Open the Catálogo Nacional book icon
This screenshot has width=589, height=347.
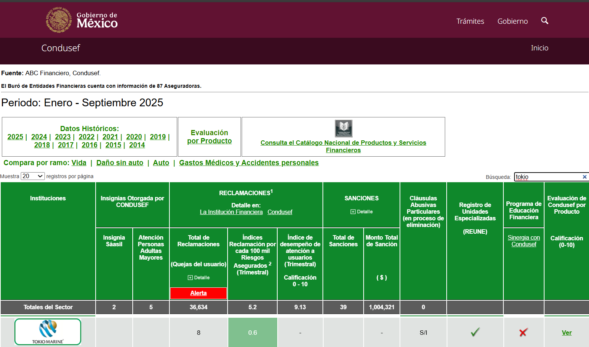pyautogui.click(x=343, y=129)
